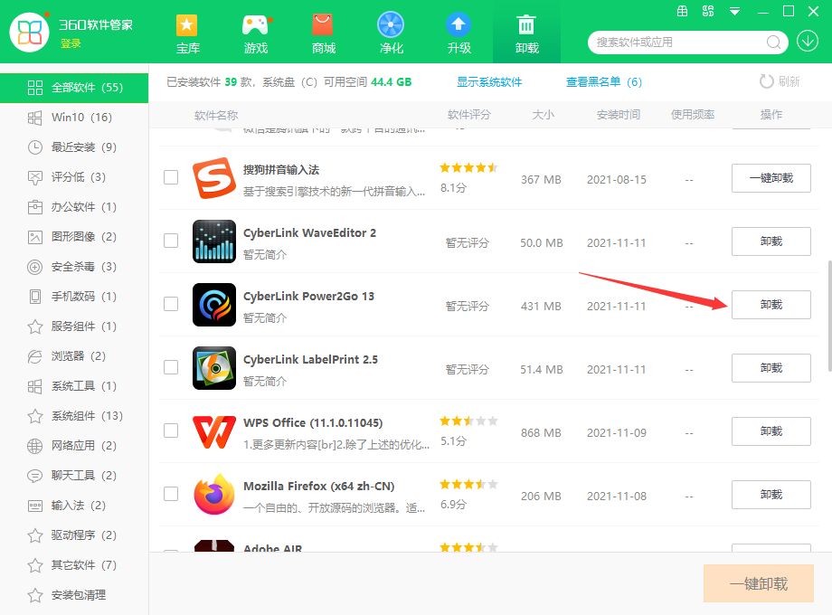The width and height of the screenshot is (832, 615).
Task: Click the clock icon beside 最近安装
Action: click(35, 147)
